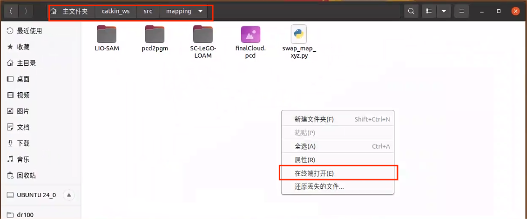Minimize the file manager window
The image size is (527, 219).
point(482,12)
